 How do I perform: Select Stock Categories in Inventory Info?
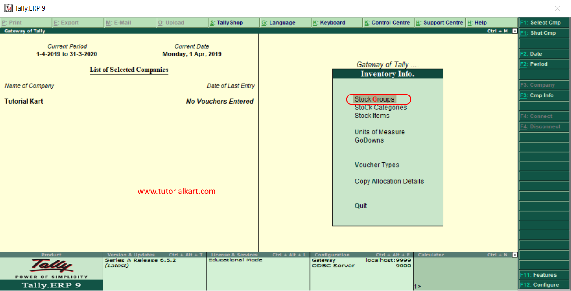point(381,108)
